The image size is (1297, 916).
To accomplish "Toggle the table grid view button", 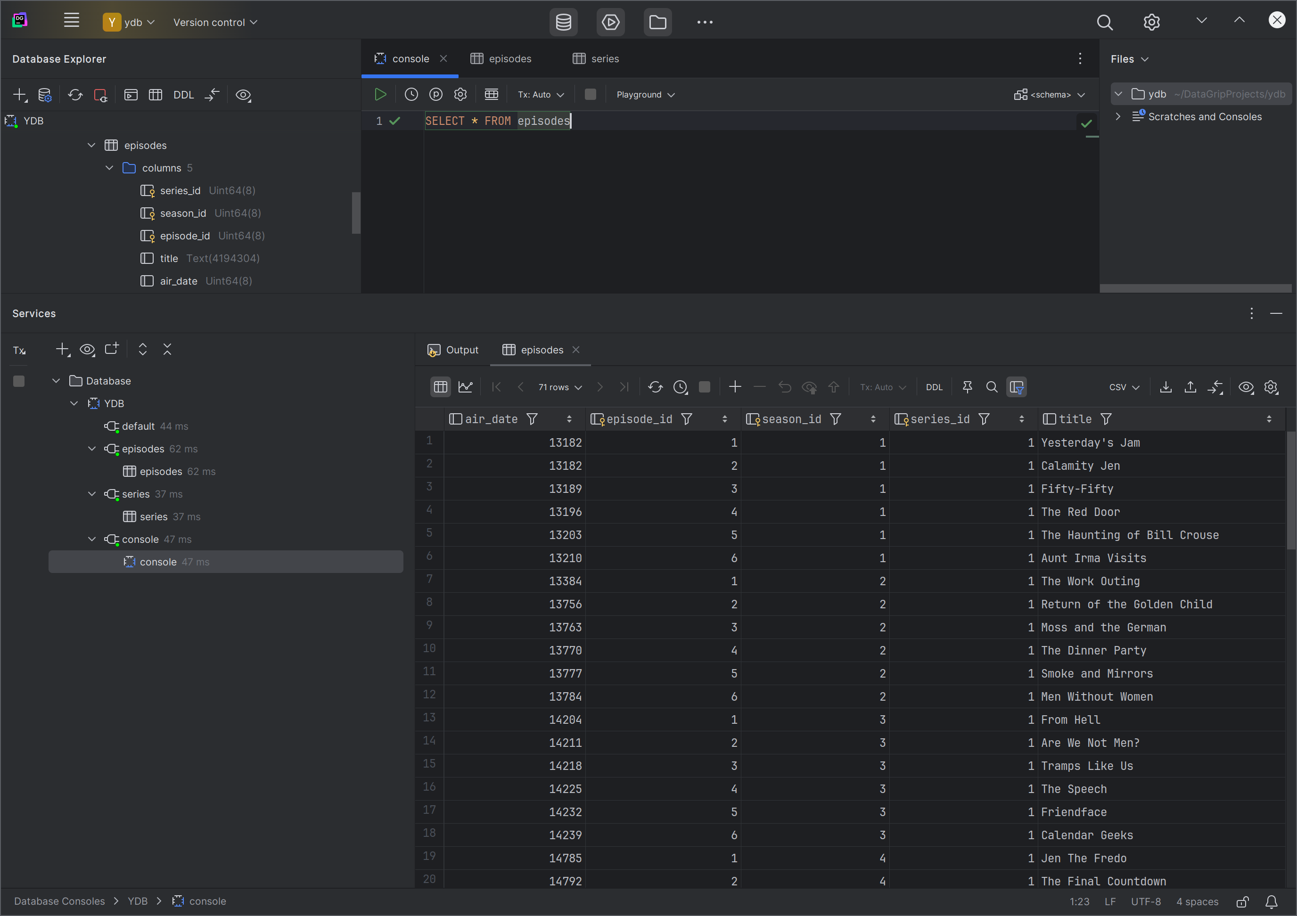I will tap(441, 387).
